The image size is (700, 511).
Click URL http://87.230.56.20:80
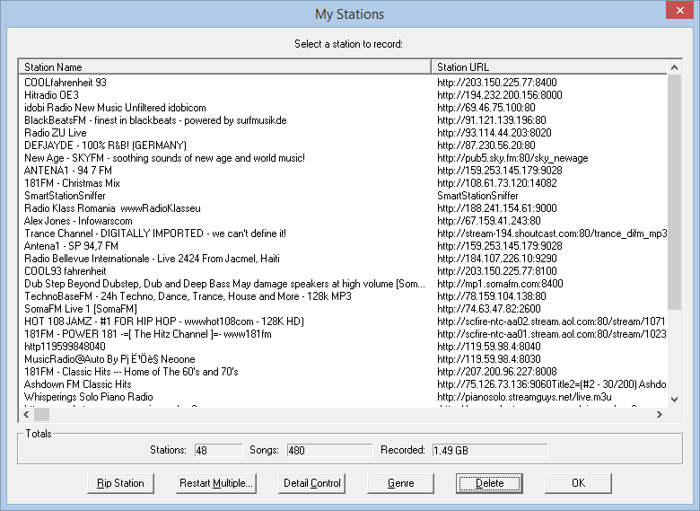pos(486,145)
